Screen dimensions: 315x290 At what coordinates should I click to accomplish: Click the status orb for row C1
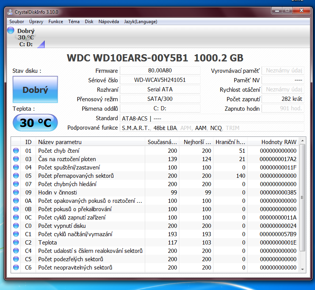click(16, 234)
